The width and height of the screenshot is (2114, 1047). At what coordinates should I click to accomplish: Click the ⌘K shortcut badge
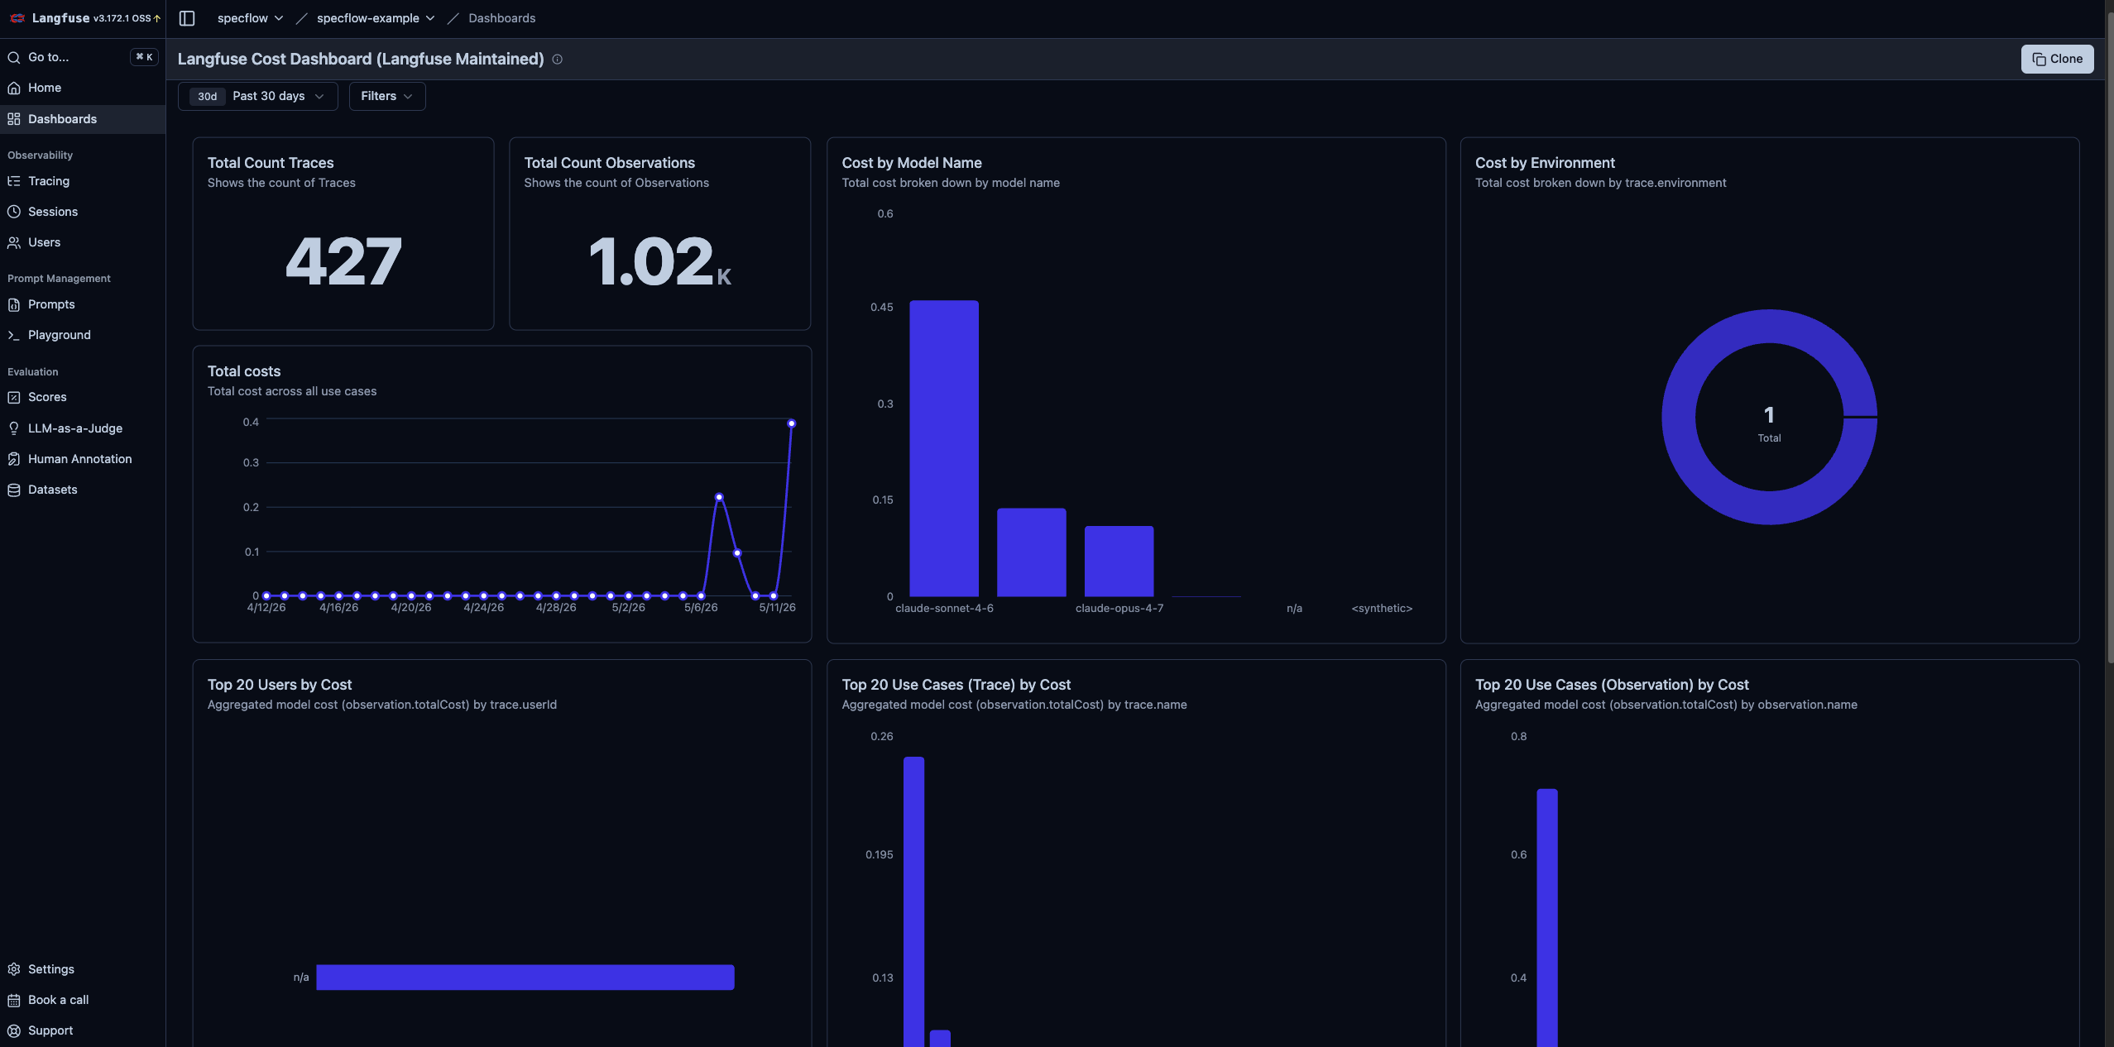tap(144, 57)
